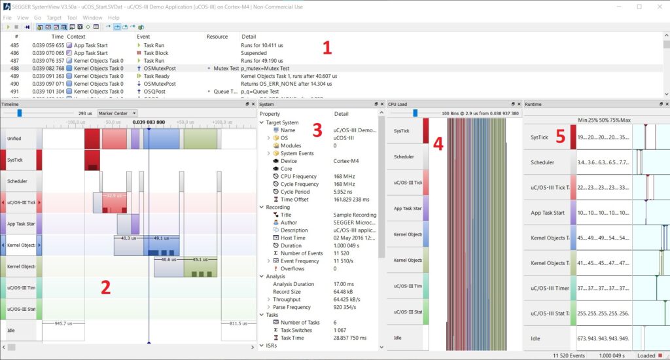Viewport: 670px width, 360px height.
Task: Expand the Event Frequency node
Action: click(268, 261)
